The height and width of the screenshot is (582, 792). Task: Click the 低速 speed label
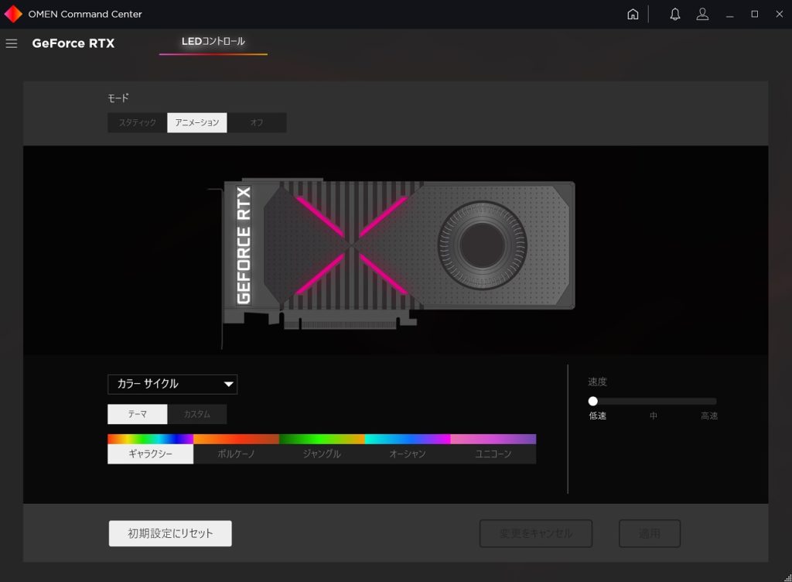pos(598,416)
